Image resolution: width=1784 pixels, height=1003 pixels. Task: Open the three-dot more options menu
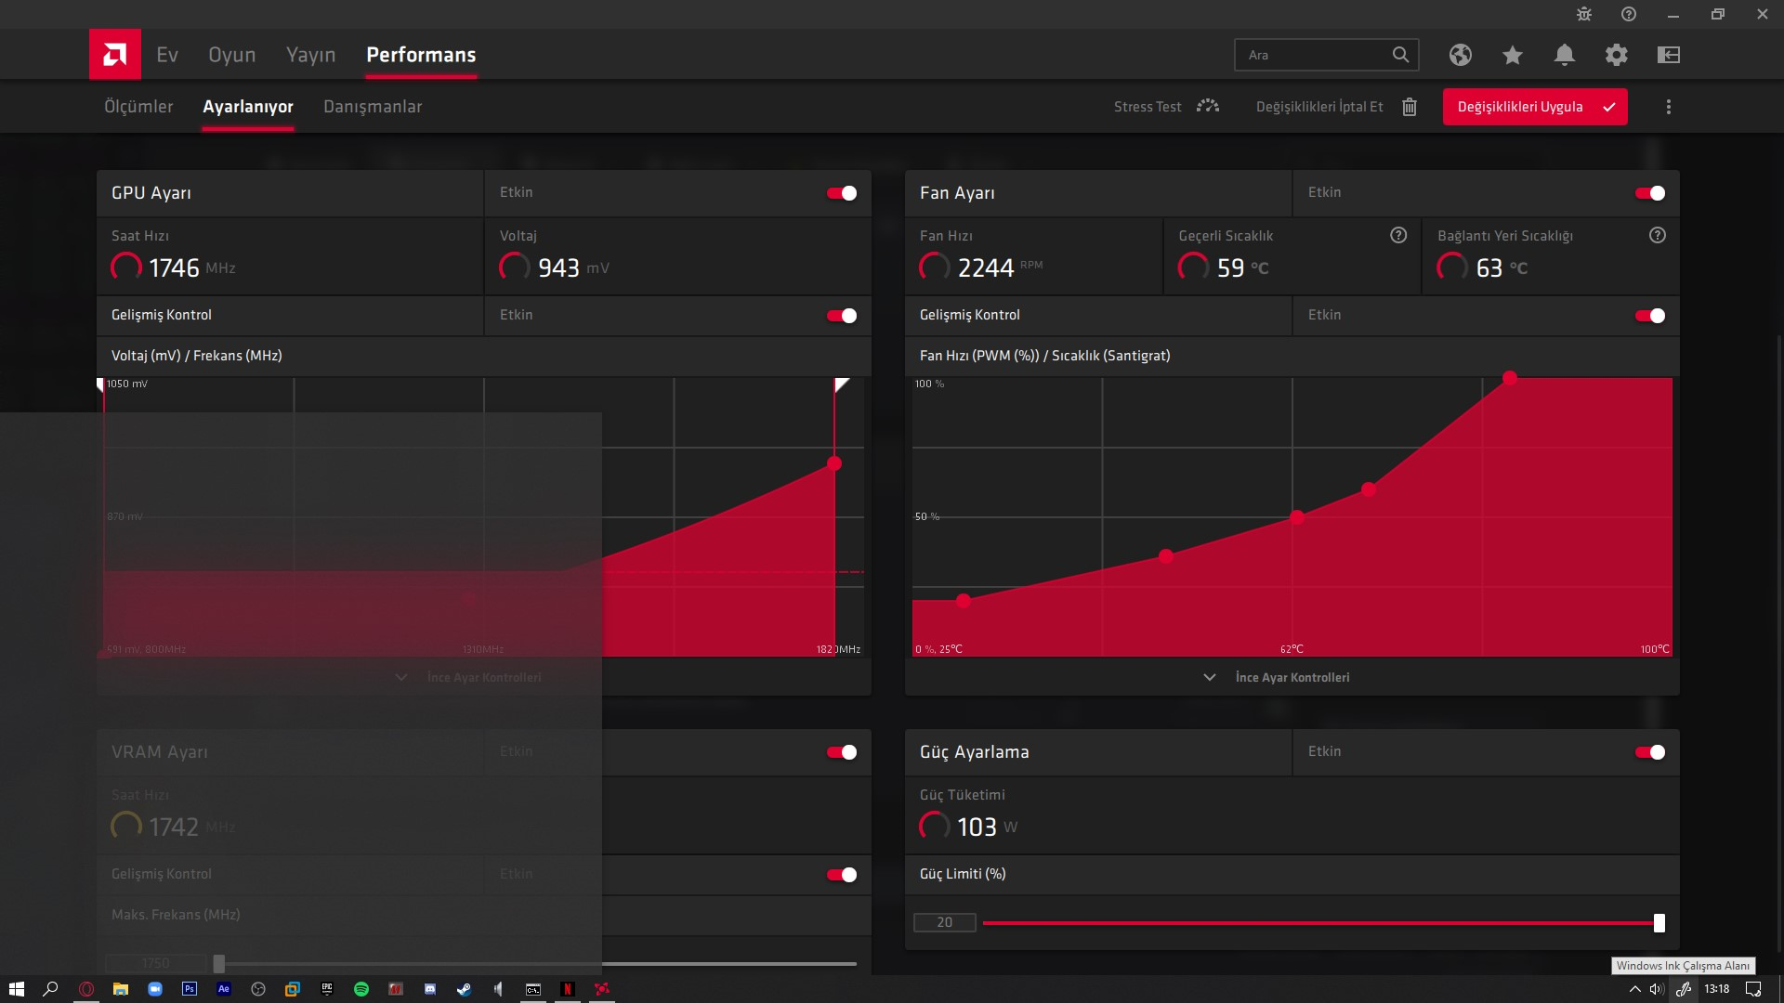point(1668,107)
